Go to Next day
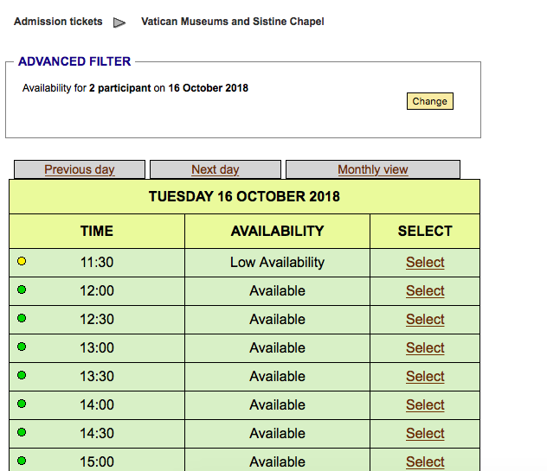The image size is (547, 471). 216,169
